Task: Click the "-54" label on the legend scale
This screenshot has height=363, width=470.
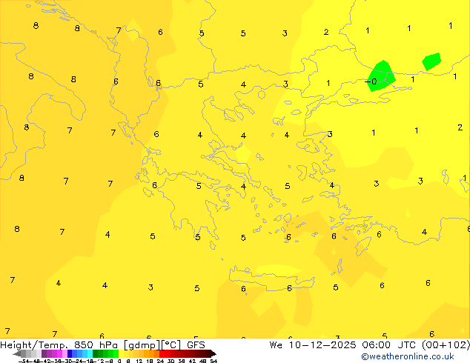Action: tap(24, 361)
